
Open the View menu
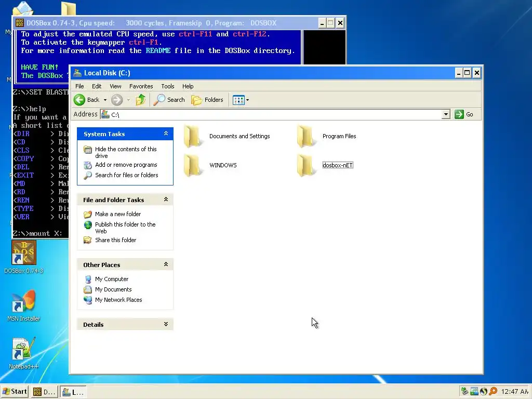pyautogui.click(x=115, y=86)
